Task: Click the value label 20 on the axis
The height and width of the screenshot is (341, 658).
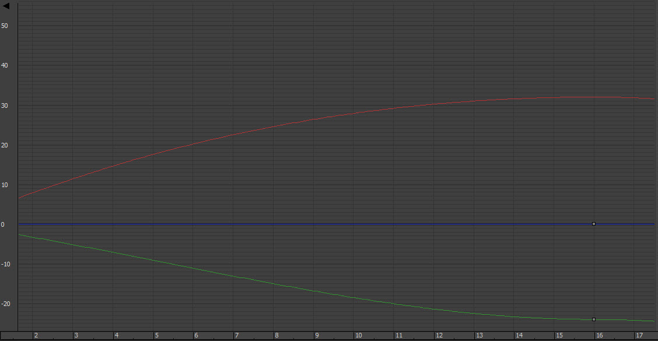Action: point(5,146)
